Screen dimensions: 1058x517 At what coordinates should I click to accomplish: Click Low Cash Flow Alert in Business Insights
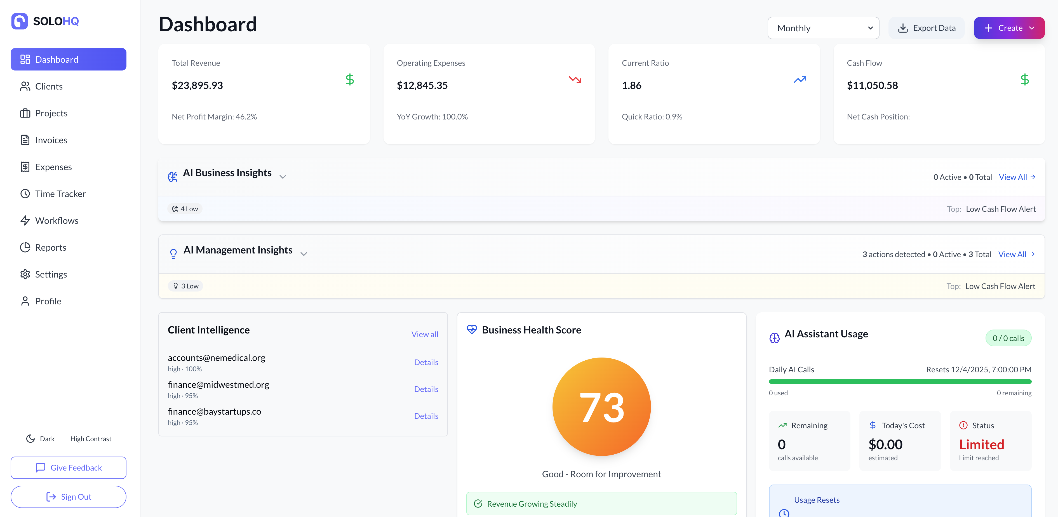pyautogui.click(x=1000, y=209)
